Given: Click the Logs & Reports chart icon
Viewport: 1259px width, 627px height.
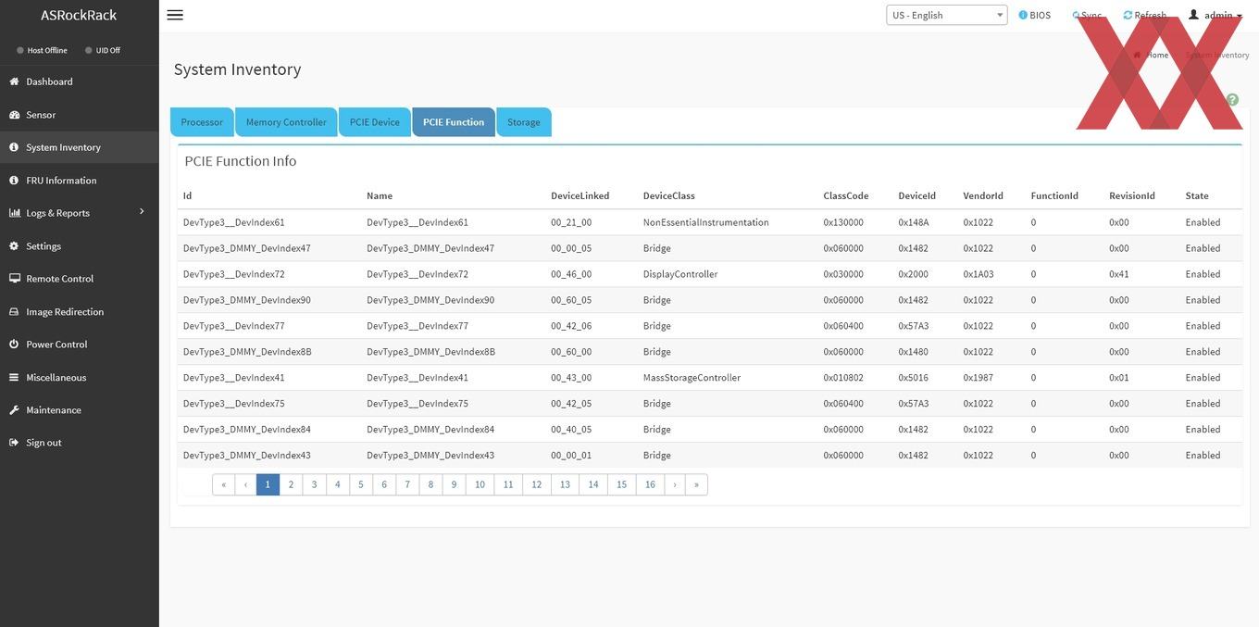Looking at the screenshot, I should point(15,213).
